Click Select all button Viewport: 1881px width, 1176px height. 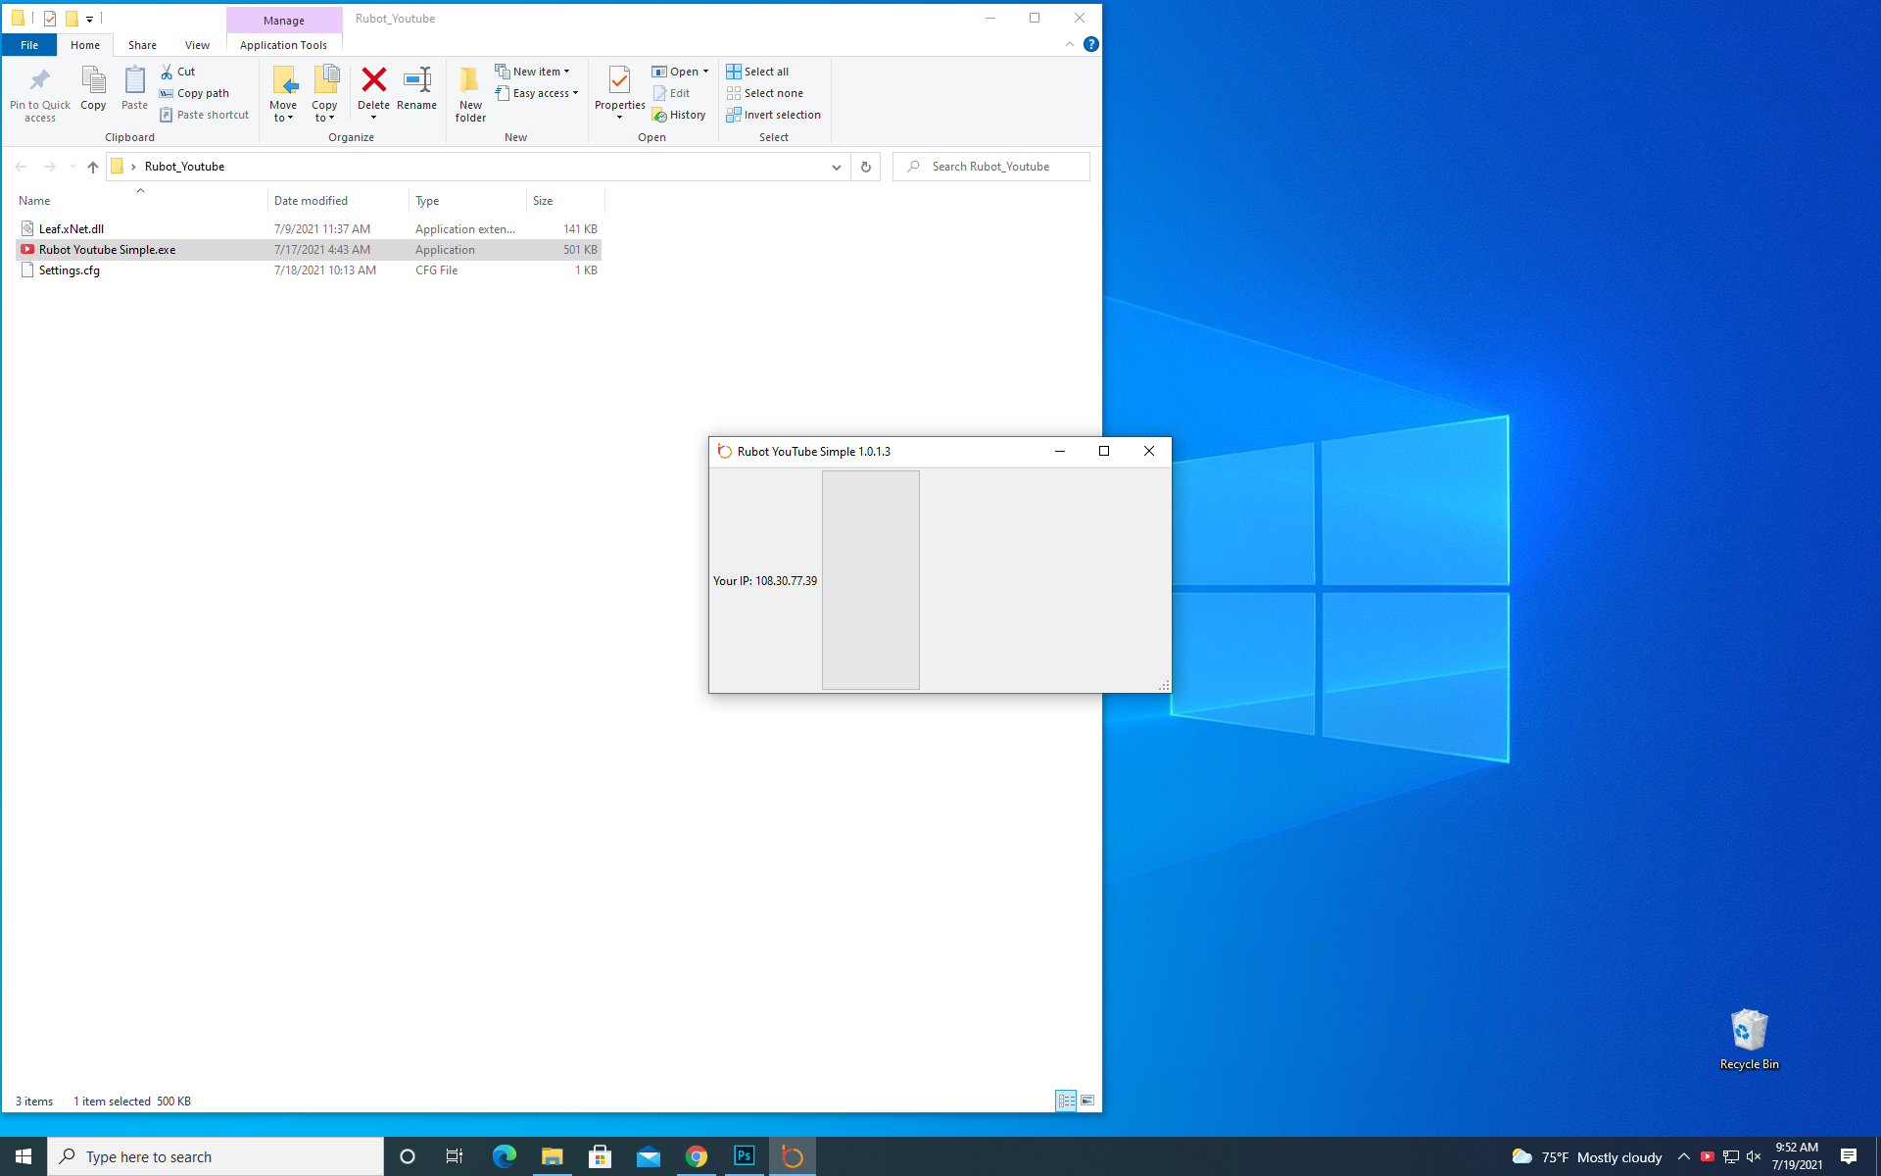click(x=758, y=72)
